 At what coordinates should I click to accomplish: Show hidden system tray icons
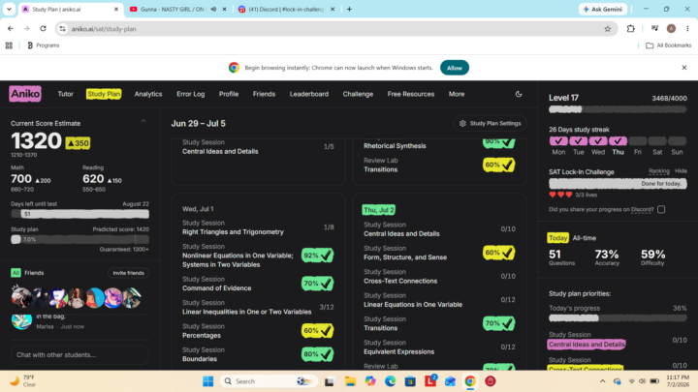coord(602,381)
